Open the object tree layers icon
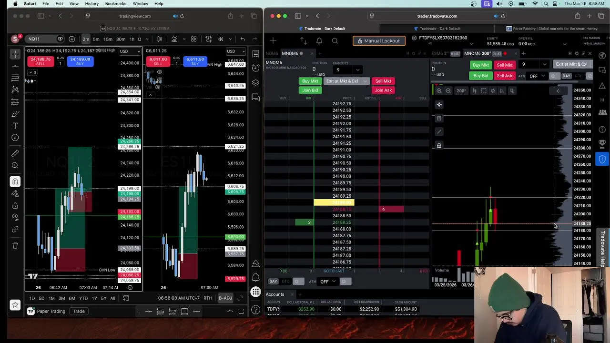This screenshot has height=343, width=610. point(256,82)
